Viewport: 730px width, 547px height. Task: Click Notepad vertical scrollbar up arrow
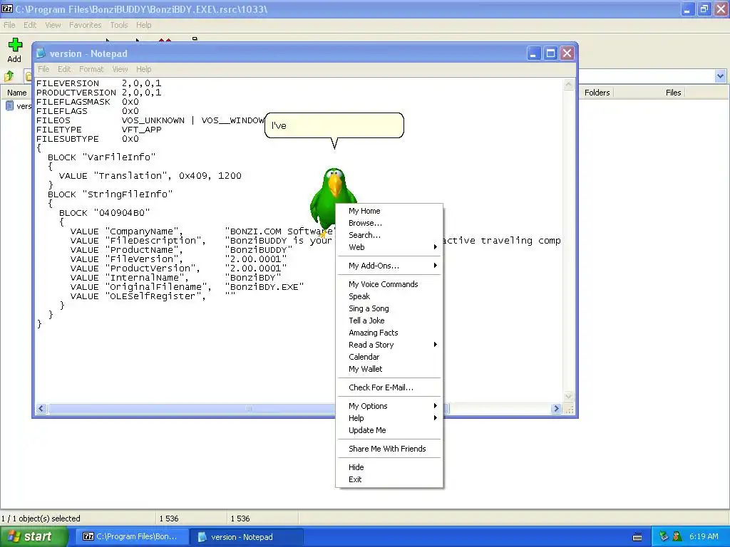568,84
